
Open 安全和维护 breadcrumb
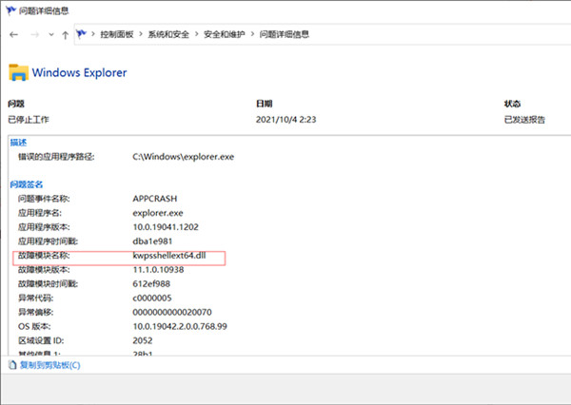(x=225, y=34)
